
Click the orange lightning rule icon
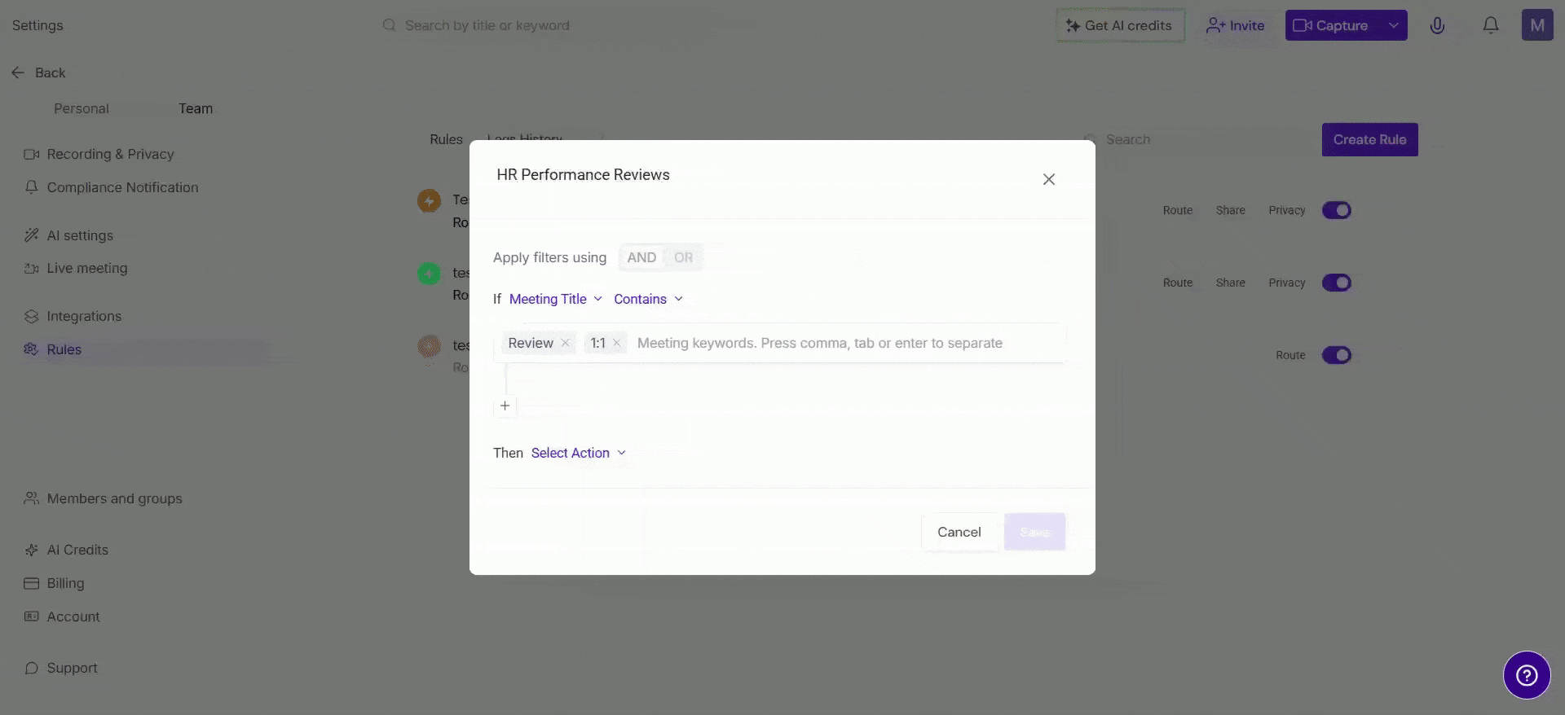[429, 200]
